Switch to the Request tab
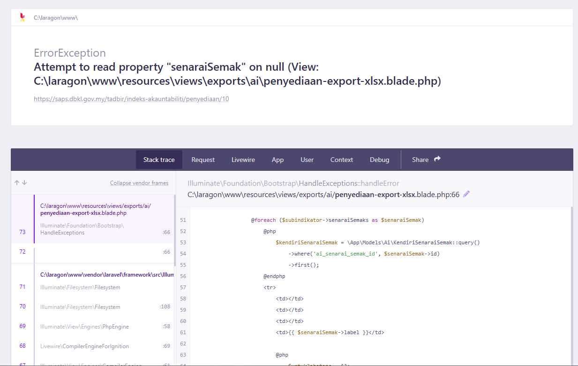Screen dimensions: 578x366 point(203,160)
